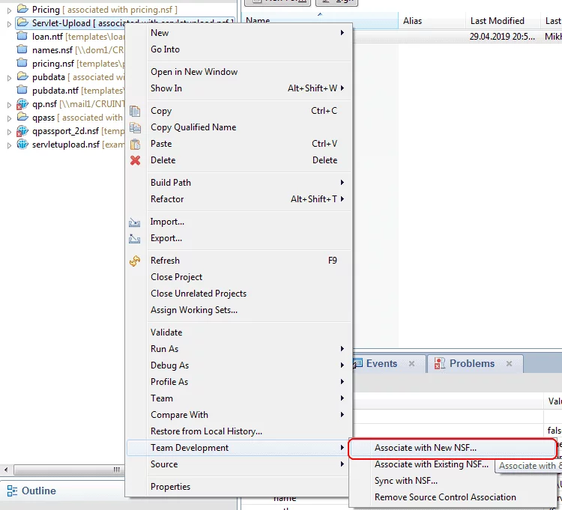Select Remove Source Control Association
The width and height of the screenshot is (562, 510).
[445, 497]
